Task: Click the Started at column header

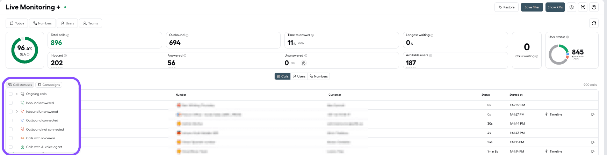Action: coord(516,95)
